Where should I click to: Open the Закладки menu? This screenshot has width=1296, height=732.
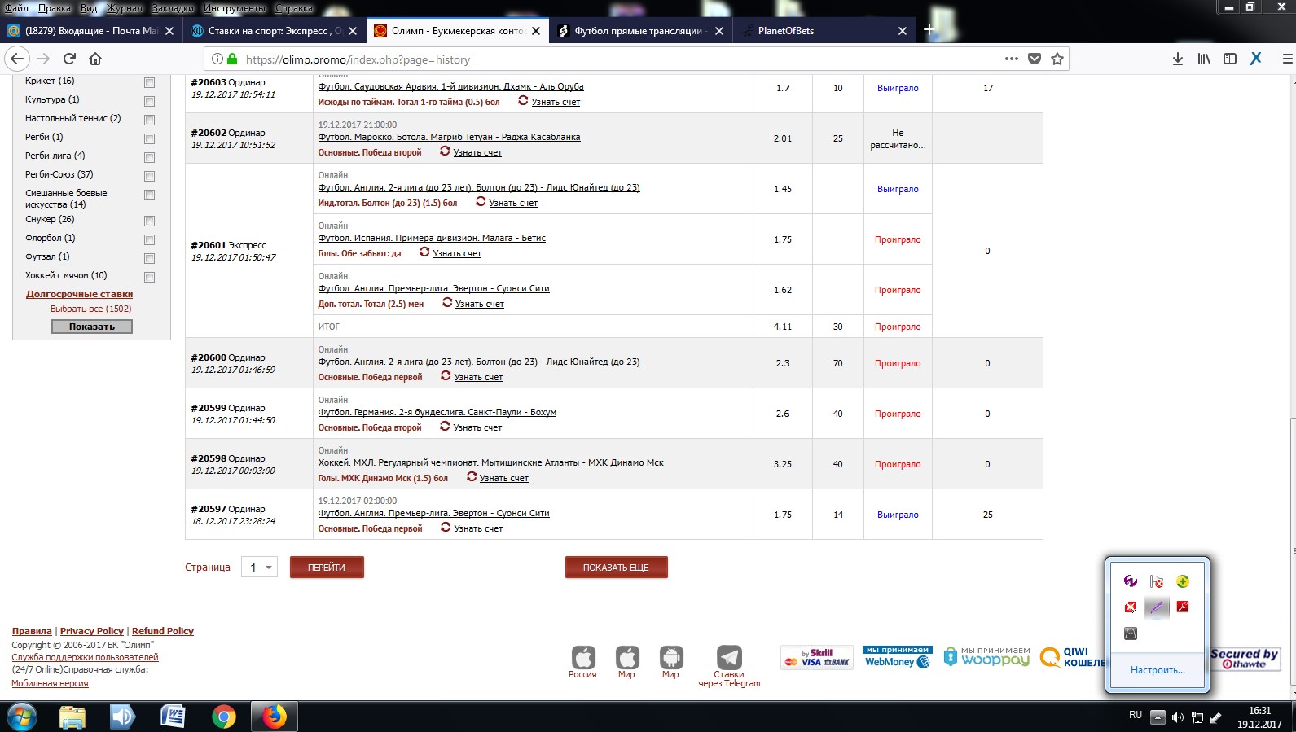pyautogui.click(x=173, y=7)
